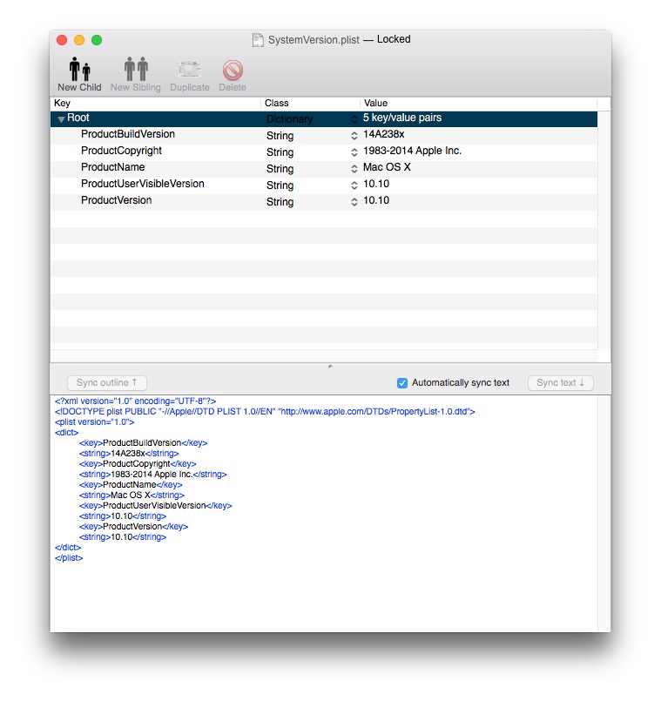661x701 pixels.
Task: Open class stepper for ProductName row
Action: coord(354,169)
